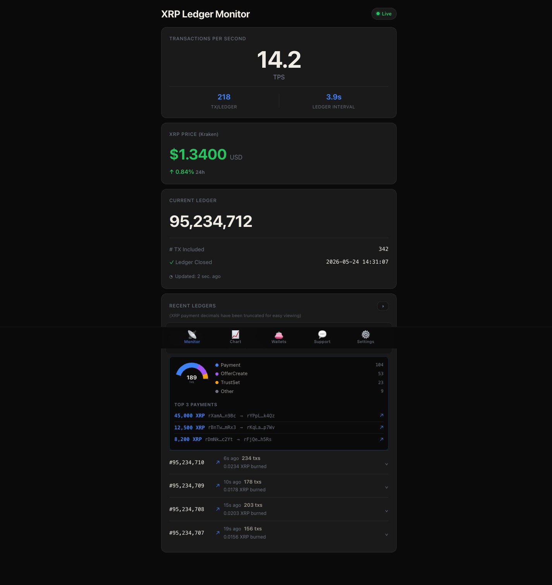552x585 pixels.
Task: Click the ledger number #95,234,708
Action: coord(187,509)
